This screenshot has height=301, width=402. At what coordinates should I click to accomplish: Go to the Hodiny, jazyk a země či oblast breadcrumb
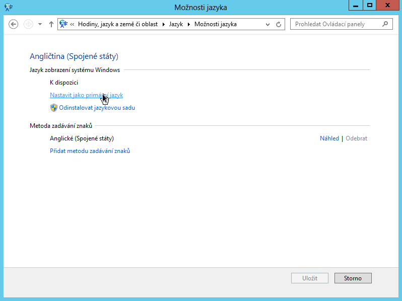(x=117, y=24)
